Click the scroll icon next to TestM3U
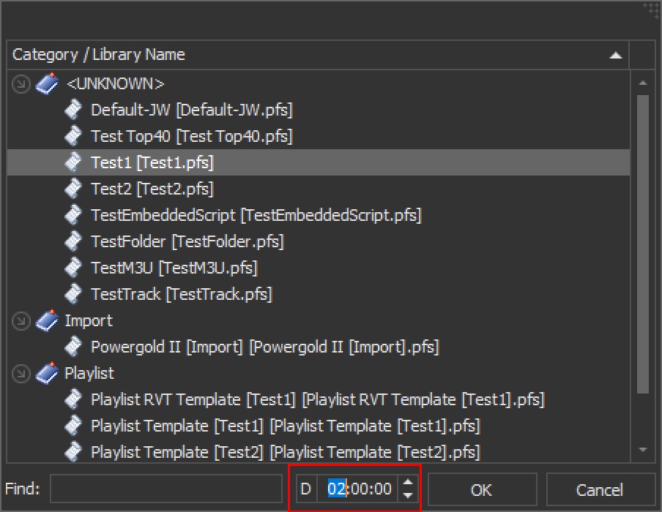662x512 pixels. pos(73,268)
